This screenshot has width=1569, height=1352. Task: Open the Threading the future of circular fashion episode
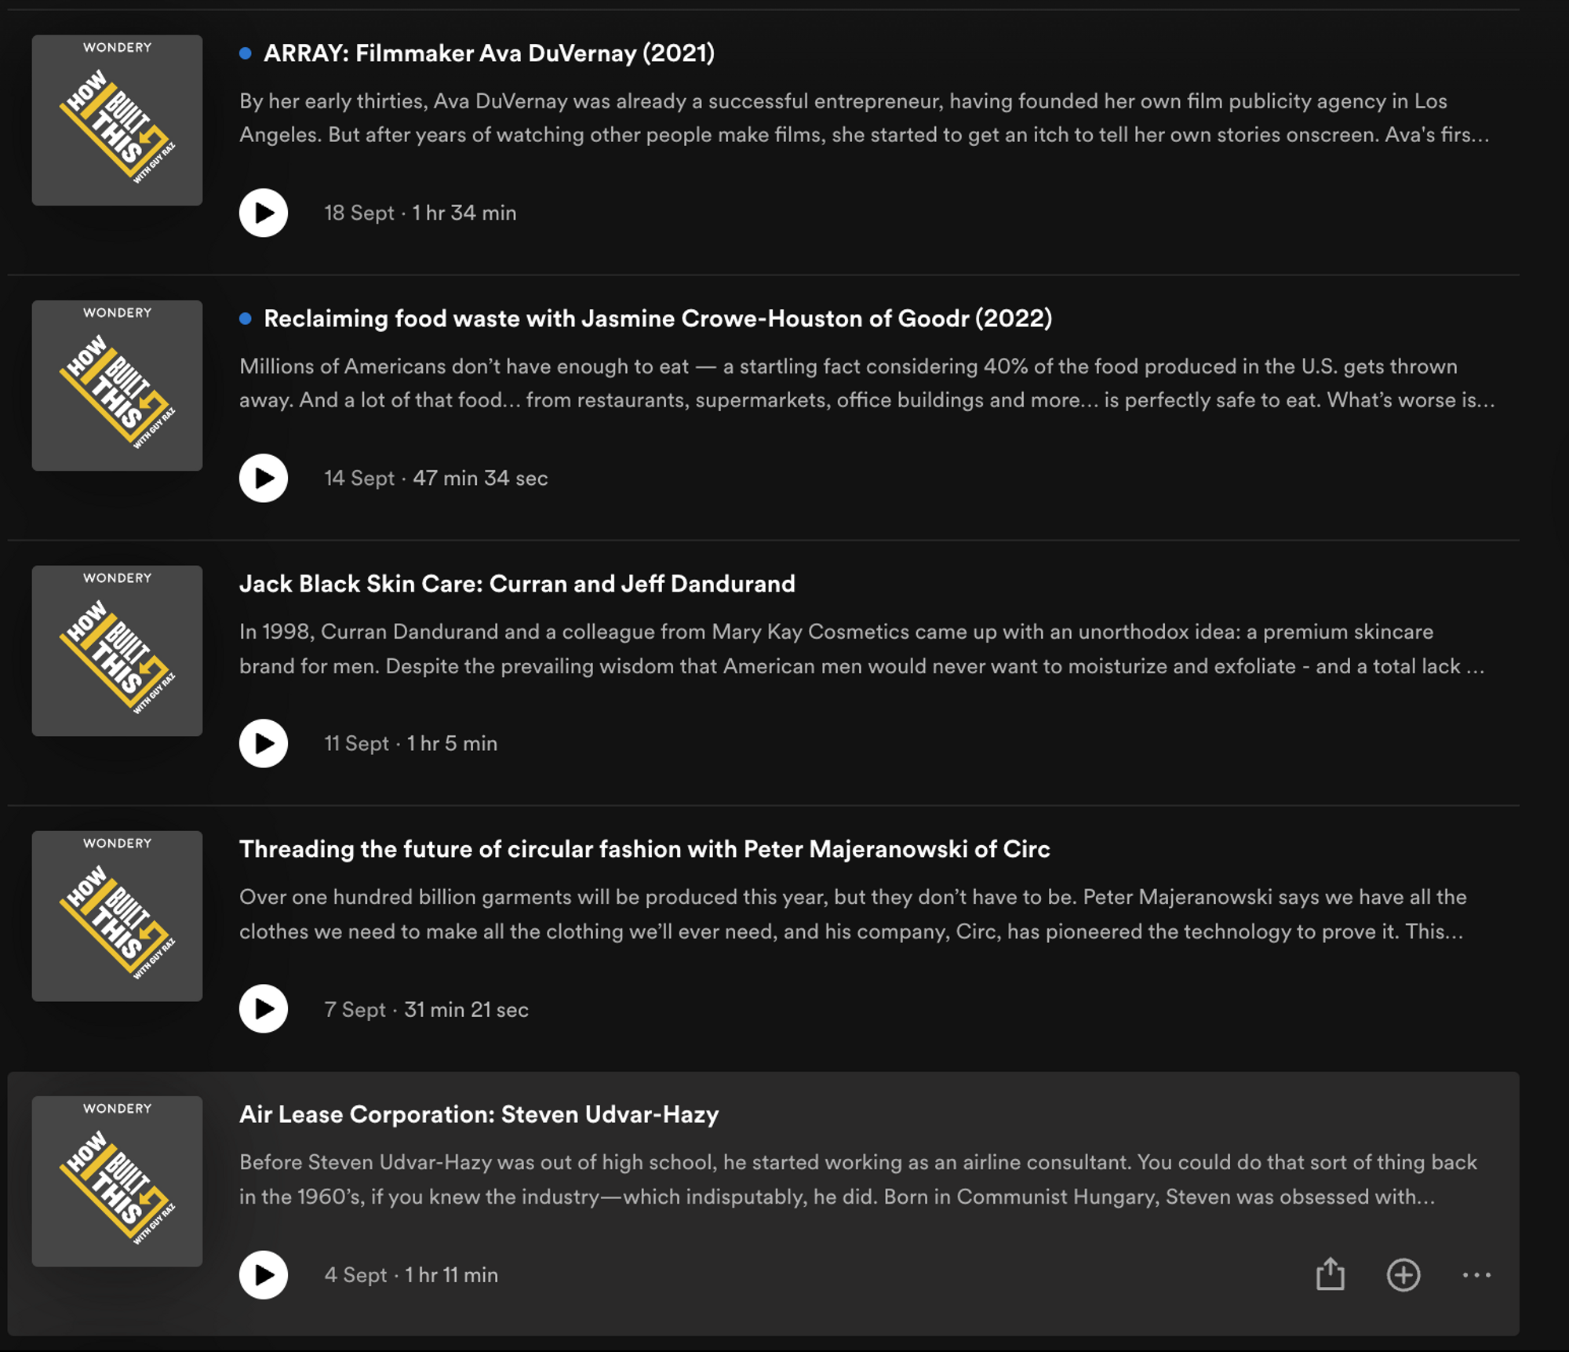(646, 848)
